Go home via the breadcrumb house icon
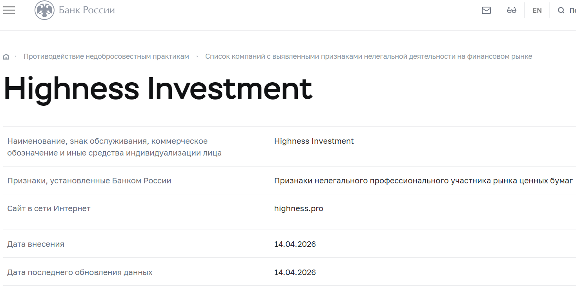 tap(6, 56)
